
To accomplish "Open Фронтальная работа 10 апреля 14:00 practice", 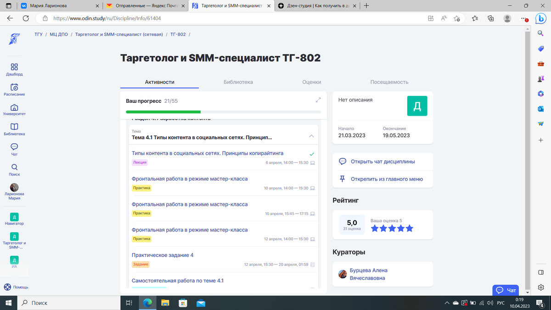I will (x=190, y=179).
